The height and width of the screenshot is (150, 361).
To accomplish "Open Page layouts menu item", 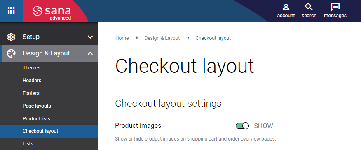I will (37, 106).
